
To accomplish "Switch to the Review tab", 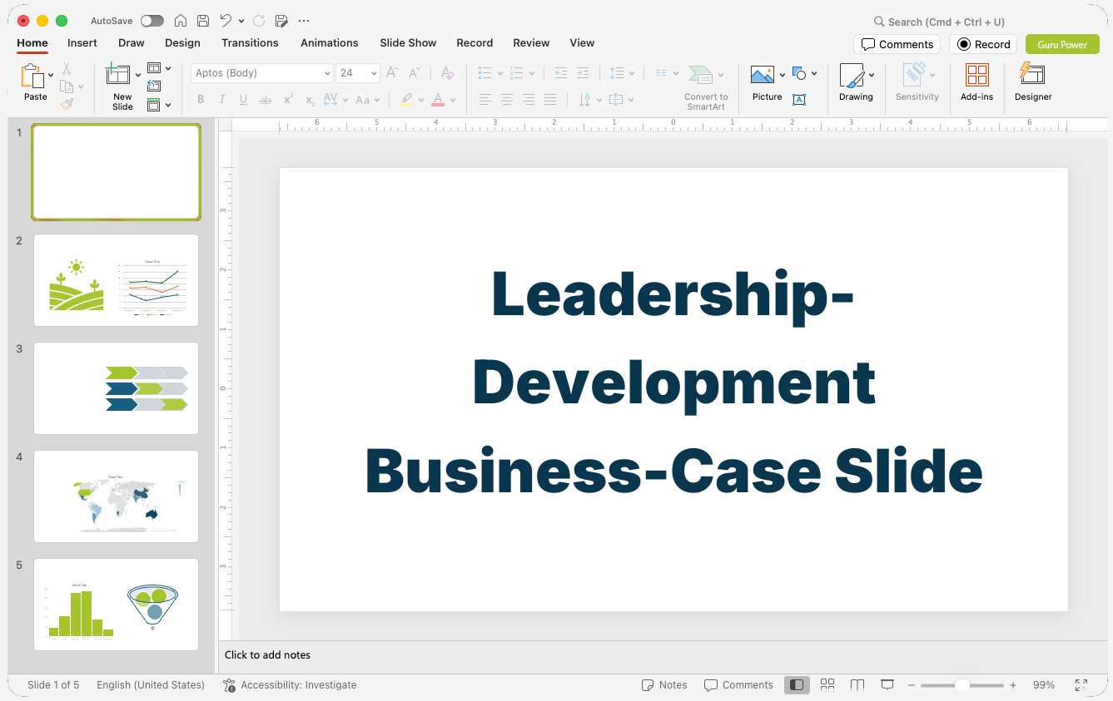I will [x=531, y=42].
